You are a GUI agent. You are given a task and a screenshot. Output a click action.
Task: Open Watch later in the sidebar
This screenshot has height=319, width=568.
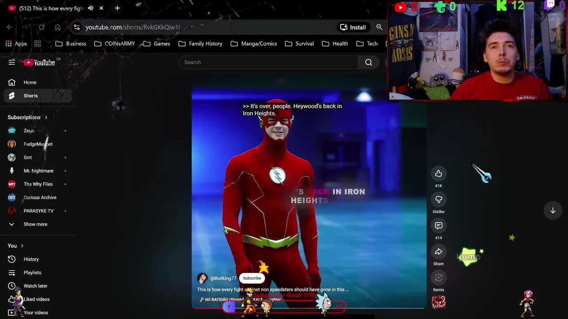(x=38, y=286)
